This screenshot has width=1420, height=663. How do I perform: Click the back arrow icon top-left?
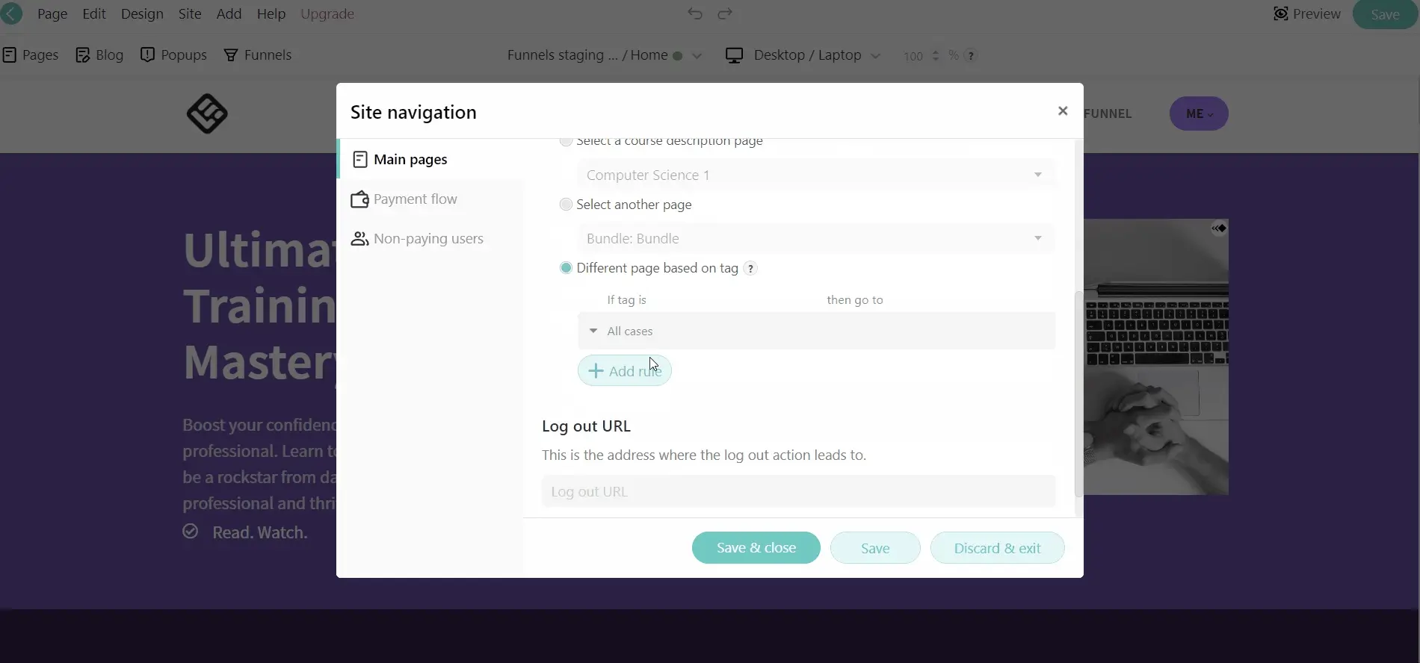pyautogui.click(x=11, y=13)
